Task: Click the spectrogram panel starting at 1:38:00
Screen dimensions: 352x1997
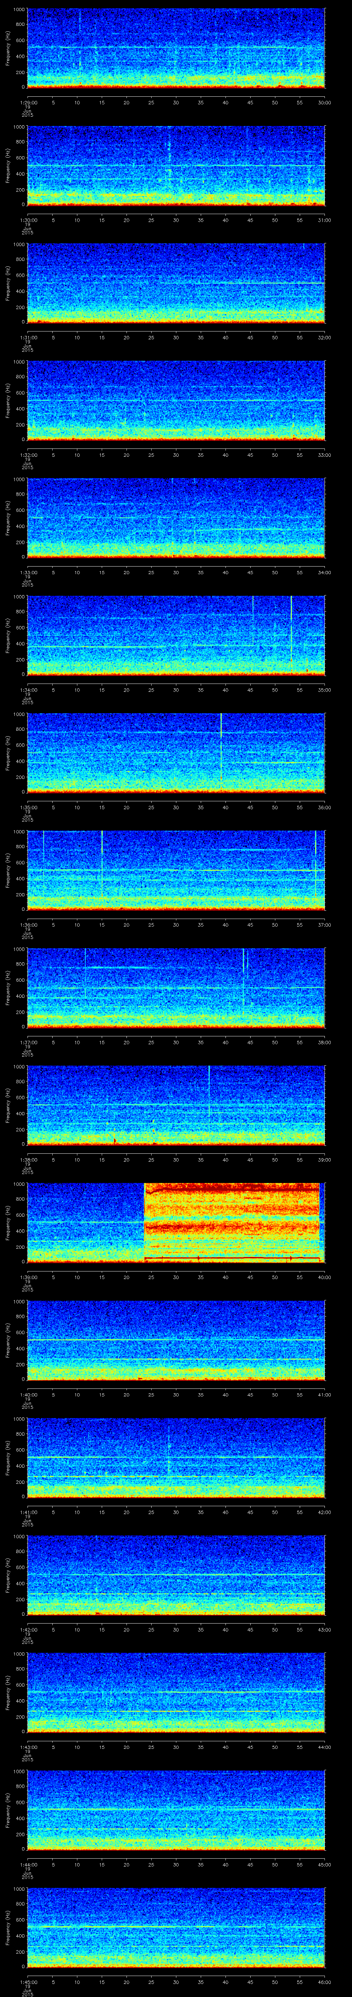Action: click(x=176, y=1106)
